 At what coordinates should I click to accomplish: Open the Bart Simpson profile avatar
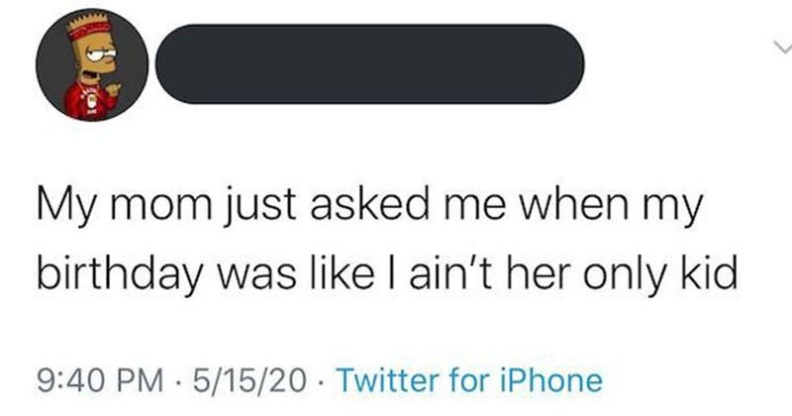[x=92, y=64]
